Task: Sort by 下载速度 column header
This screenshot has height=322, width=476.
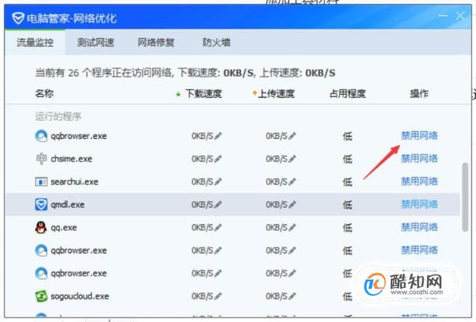Action: [x=203, y=93]
